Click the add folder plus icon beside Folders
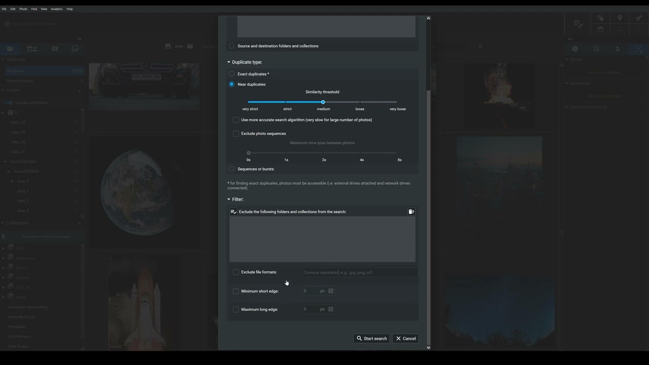 [x=80, y=90]
